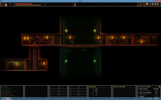Click the first Windows taskbar app icon
This screenshot has width=161, height=100.
4,98
